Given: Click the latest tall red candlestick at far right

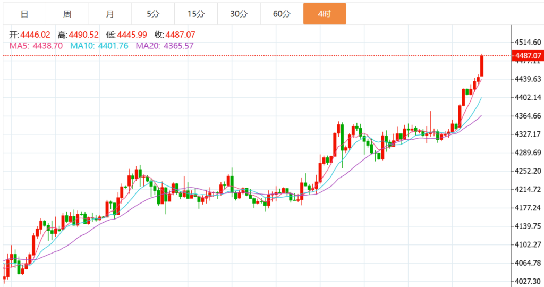Looking at the screenshot, I should [x=482, y=66].
